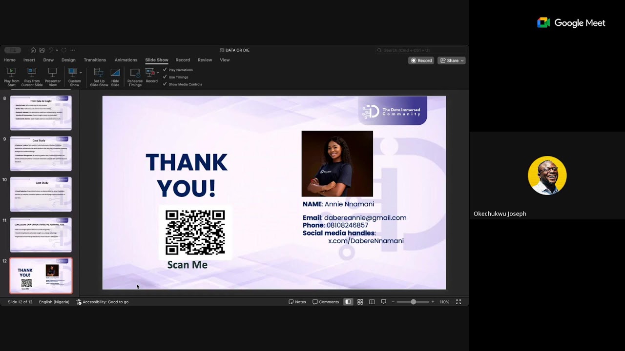Viewport: 625px width, 351px height.
Task: Click the Comments button in status bar
Action: [326, 302]
